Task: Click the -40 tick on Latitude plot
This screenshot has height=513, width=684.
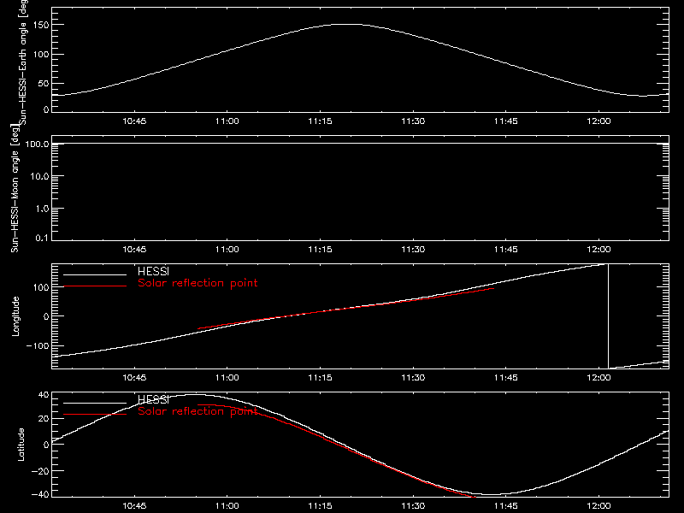Action: (40, 495)
